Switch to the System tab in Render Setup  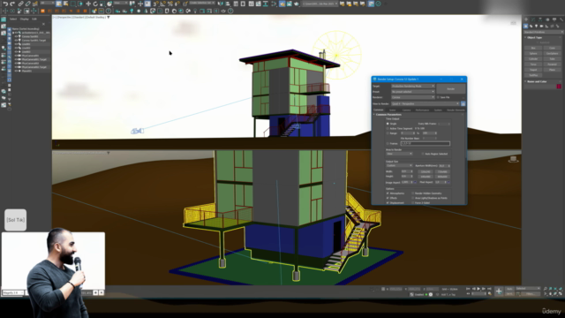click(438, 110)
